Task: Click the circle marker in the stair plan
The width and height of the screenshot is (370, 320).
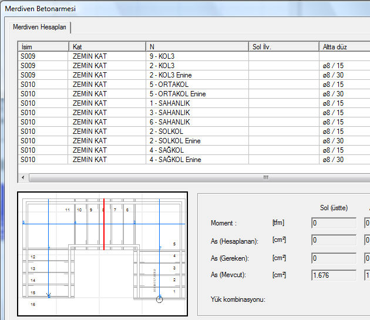Action: (x=160, y=299)
